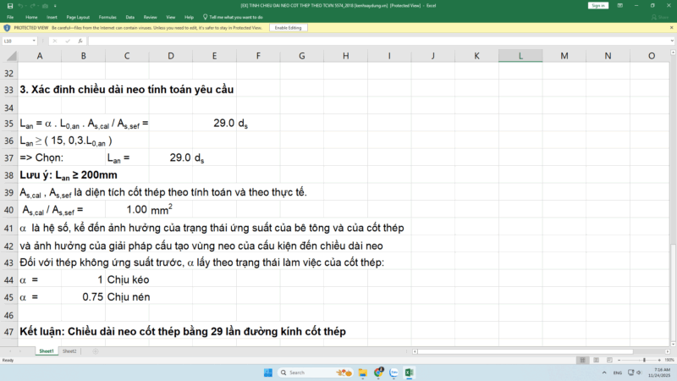
Task: Open the Formulas ribbon tab
Action: (107, 16)
